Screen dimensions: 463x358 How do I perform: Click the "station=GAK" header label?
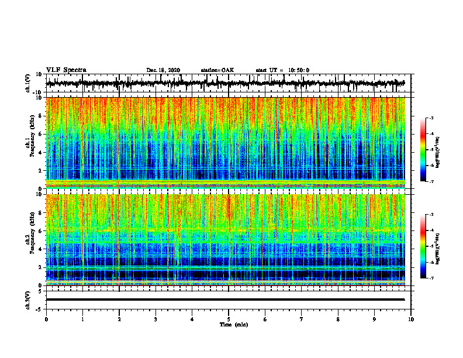click(x=217, y=70)
